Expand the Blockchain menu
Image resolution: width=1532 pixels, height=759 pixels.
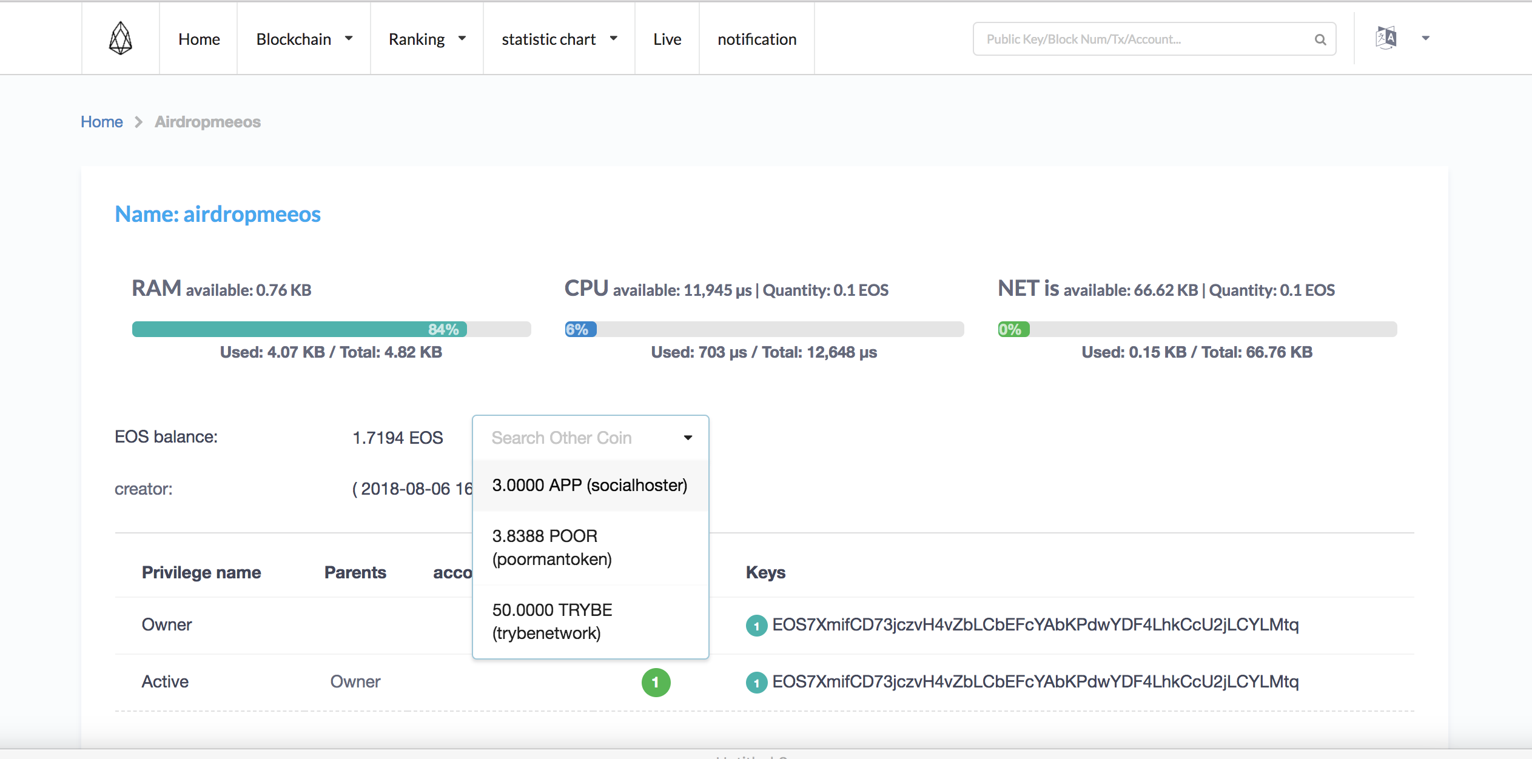pos(304,39)
